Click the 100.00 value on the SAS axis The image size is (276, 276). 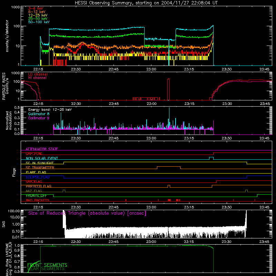coord(14,211)
